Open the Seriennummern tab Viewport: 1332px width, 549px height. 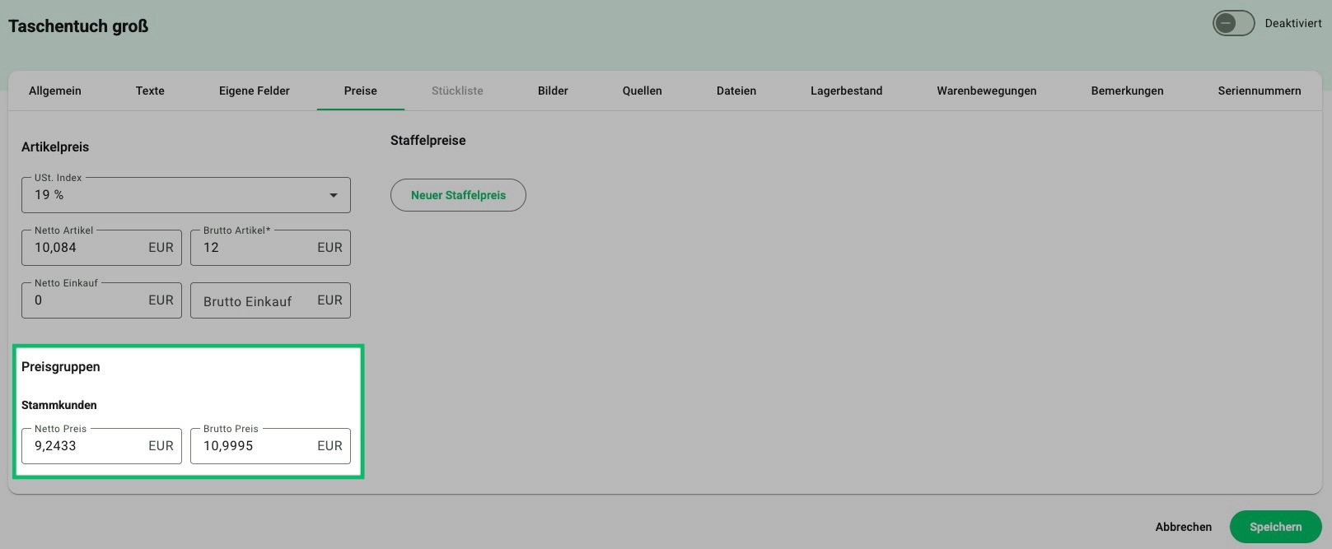1260,91
